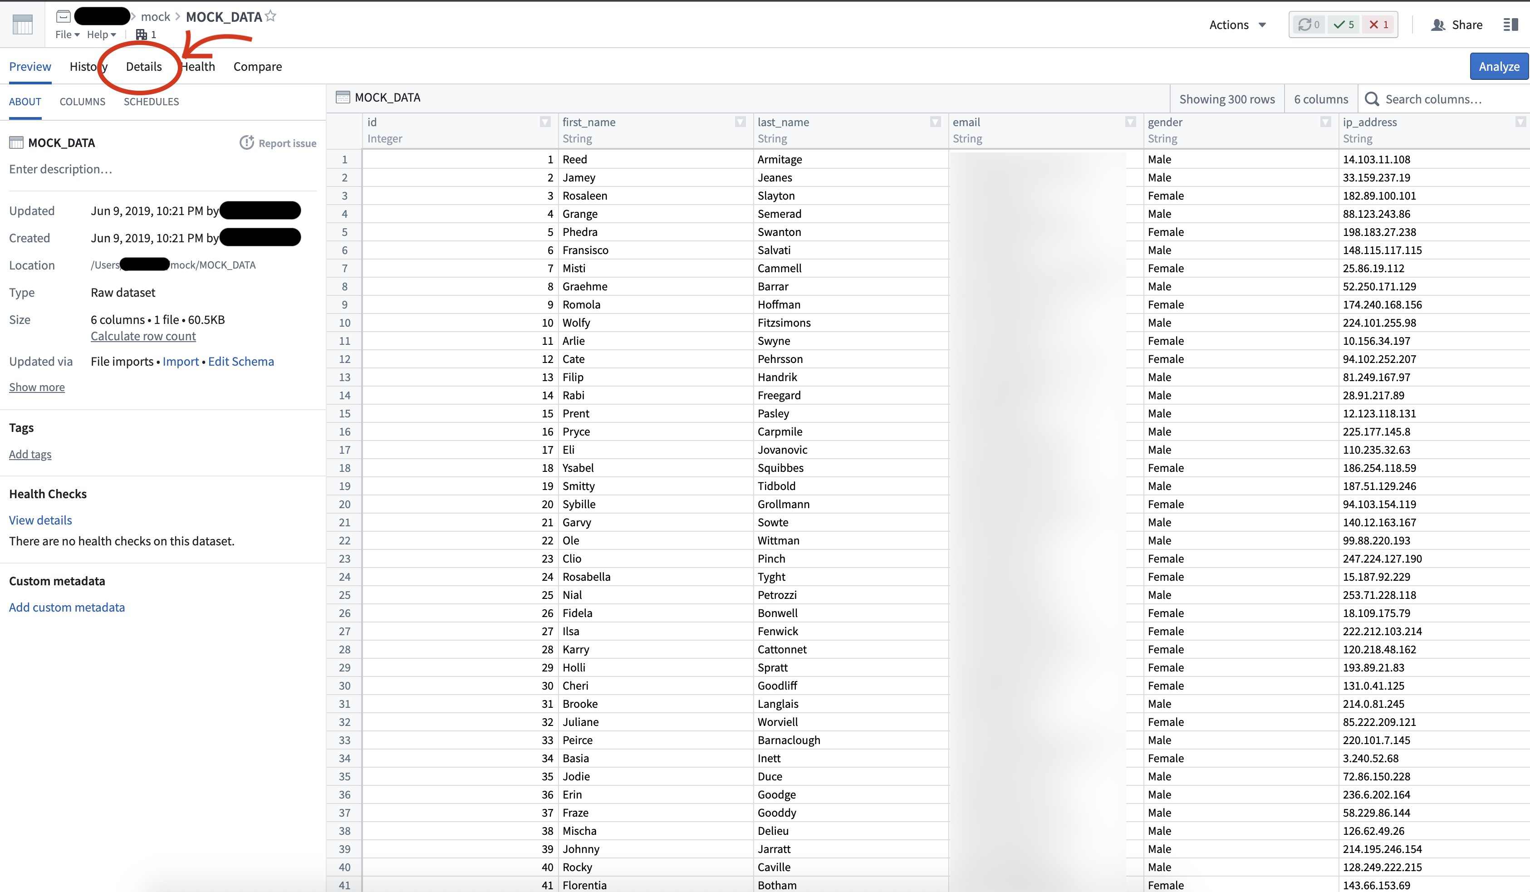Screen dimensions: 1530x892
Task: Select the ABOUT sub-tab
Action: click(25, 102)
